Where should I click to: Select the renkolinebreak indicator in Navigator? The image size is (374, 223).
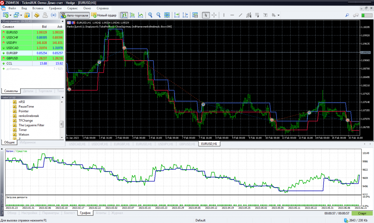click(29, 116)
